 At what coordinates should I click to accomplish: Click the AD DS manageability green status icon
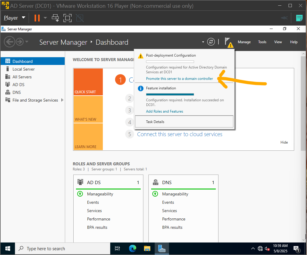(x=80, y=194)
